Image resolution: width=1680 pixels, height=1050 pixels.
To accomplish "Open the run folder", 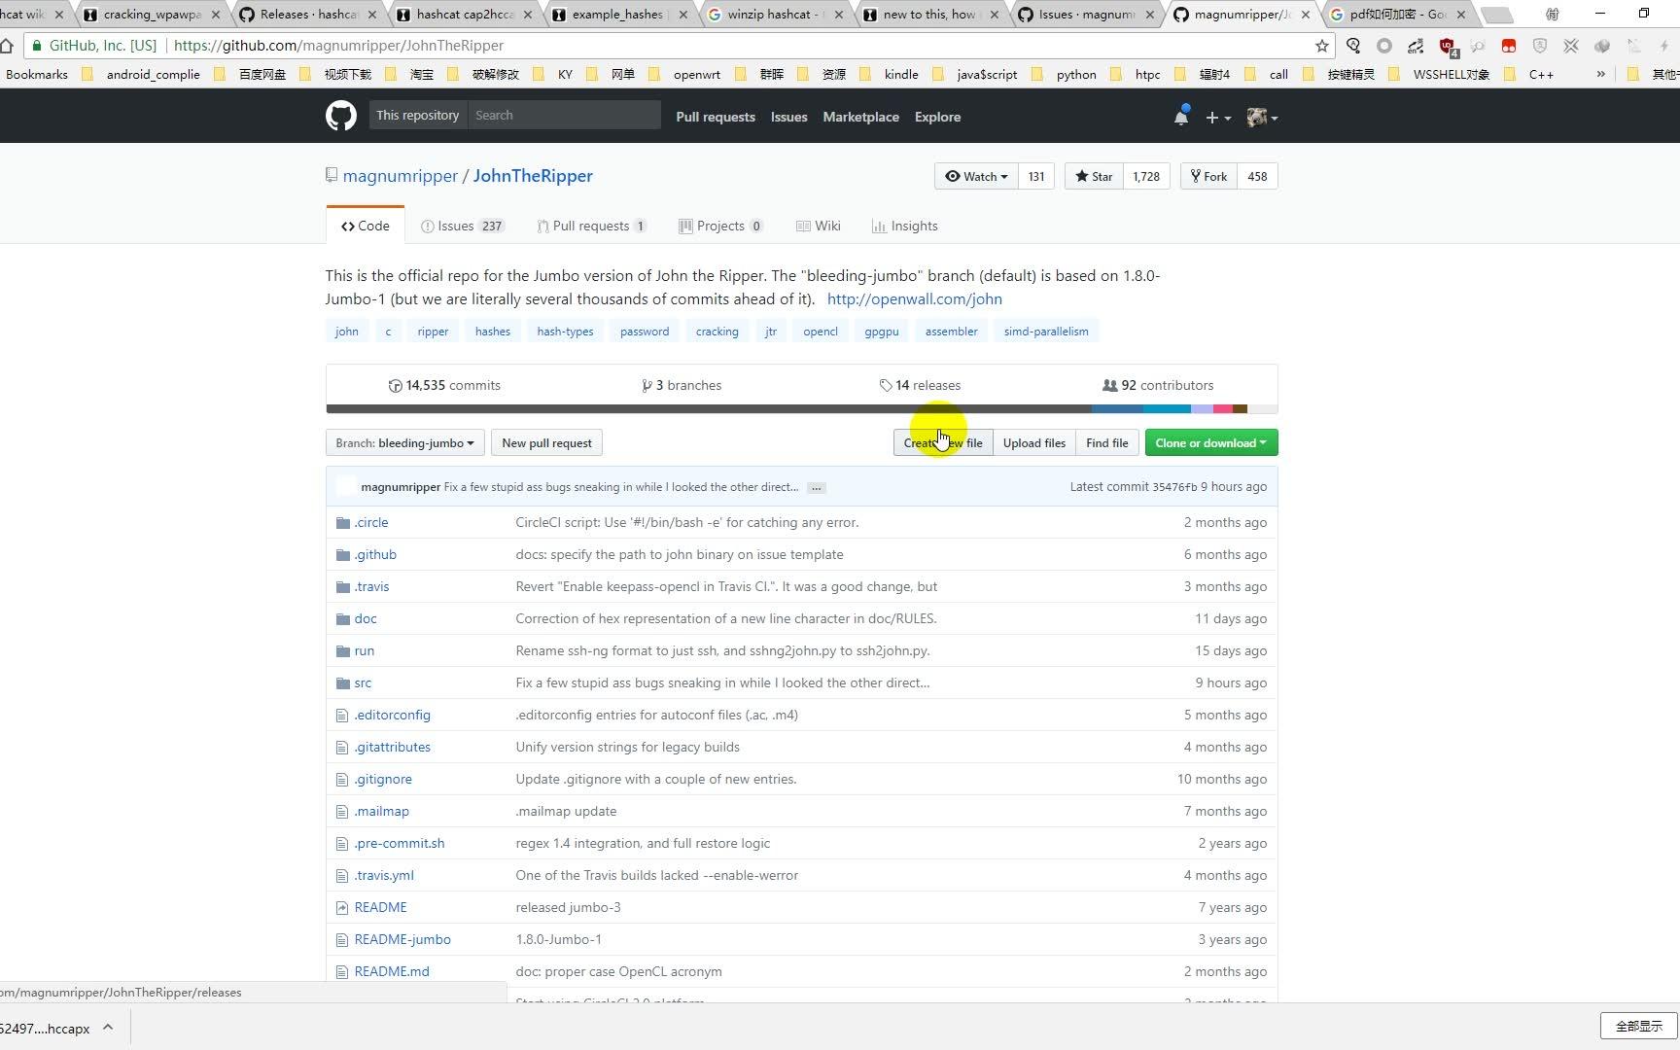I will (x=365, y=650).
